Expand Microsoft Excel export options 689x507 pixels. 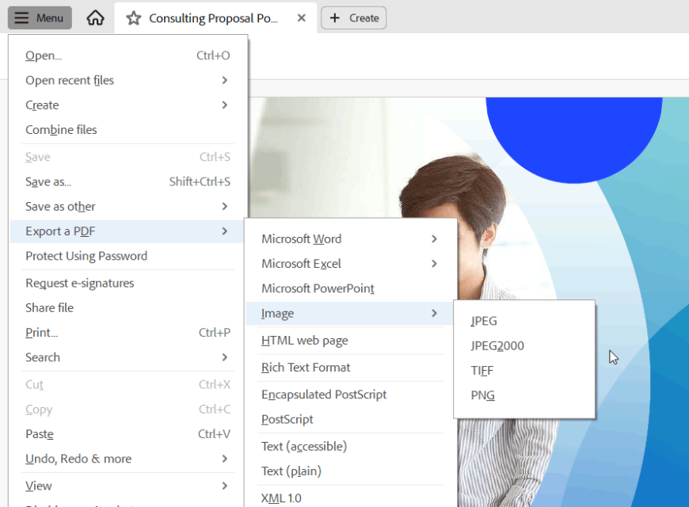[x=350, y=263]
